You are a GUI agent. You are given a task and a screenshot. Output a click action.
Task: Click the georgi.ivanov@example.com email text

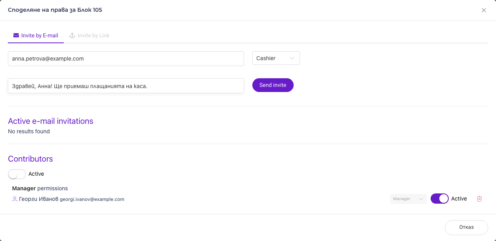92,199
